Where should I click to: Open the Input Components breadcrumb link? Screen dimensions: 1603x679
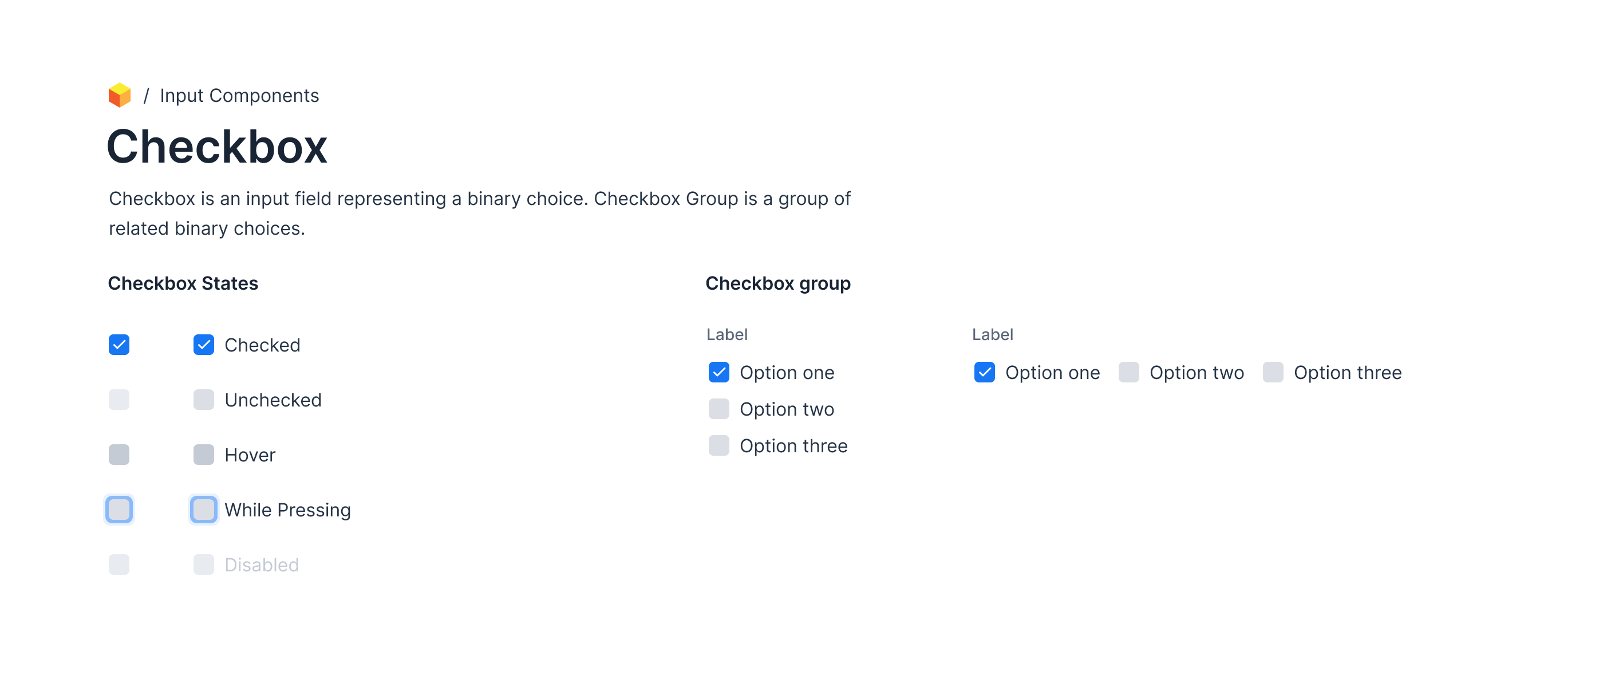239,95
